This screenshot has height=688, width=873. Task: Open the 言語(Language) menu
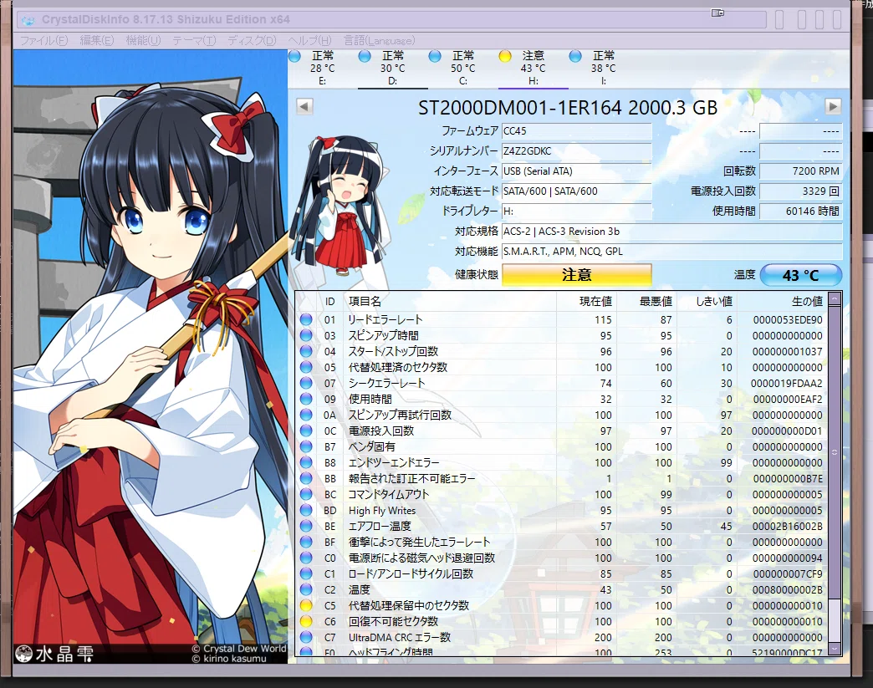coord(379,41)
